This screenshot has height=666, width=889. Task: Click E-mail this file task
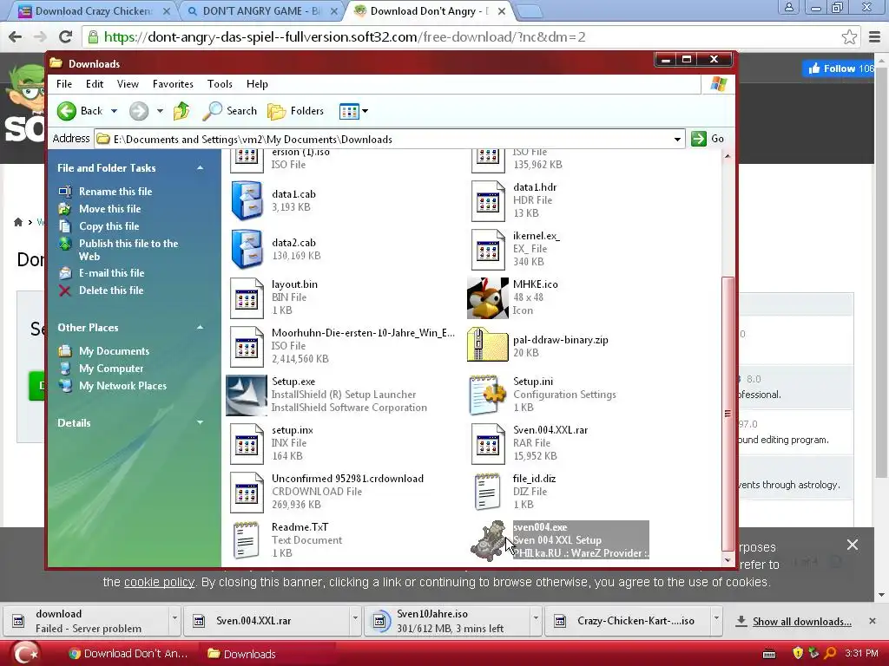coord(111,273)
